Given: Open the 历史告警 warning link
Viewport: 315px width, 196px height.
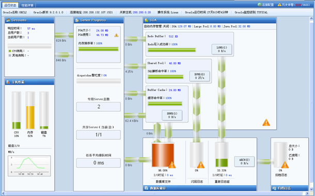Looking at the screenshot, I should click(294, 5).
